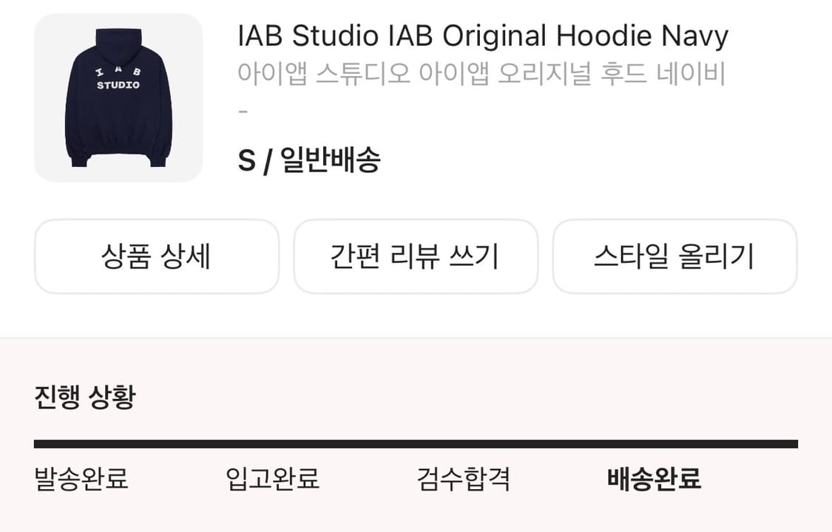The image size is (832, 532).
Task: Click the 진행 상황 section heading
Action: click(x=85, y=397)
